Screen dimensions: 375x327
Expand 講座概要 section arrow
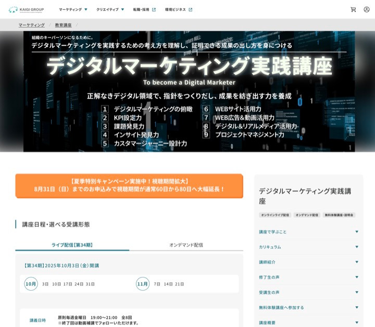click(357, 322)
